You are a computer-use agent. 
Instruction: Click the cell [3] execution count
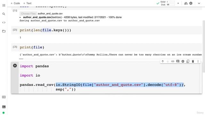click(15, 47)
